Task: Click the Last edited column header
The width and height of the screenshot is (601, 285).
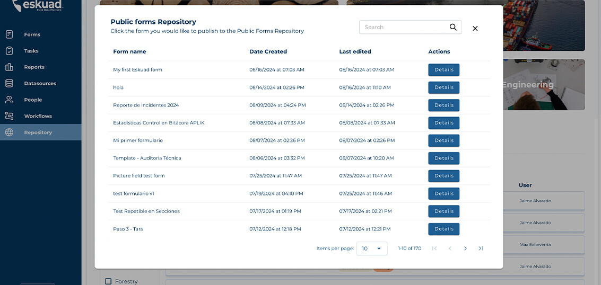Action: pos(355,51)
